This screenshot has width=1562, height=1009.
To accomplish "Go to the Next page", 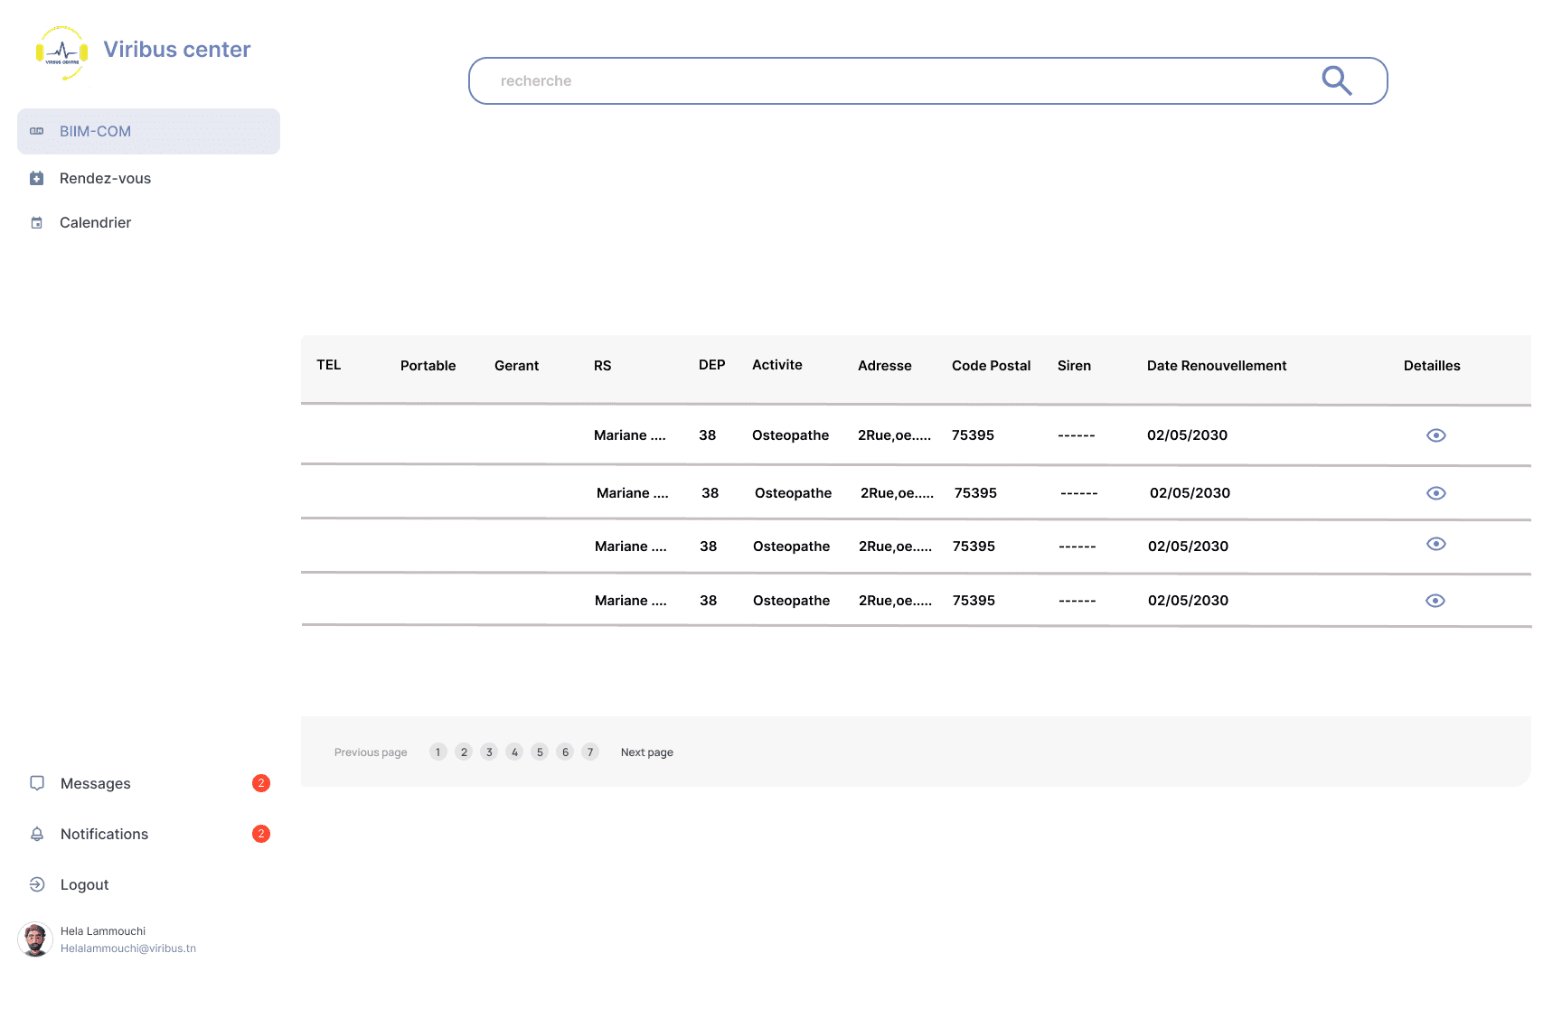I will click(646, 752).
